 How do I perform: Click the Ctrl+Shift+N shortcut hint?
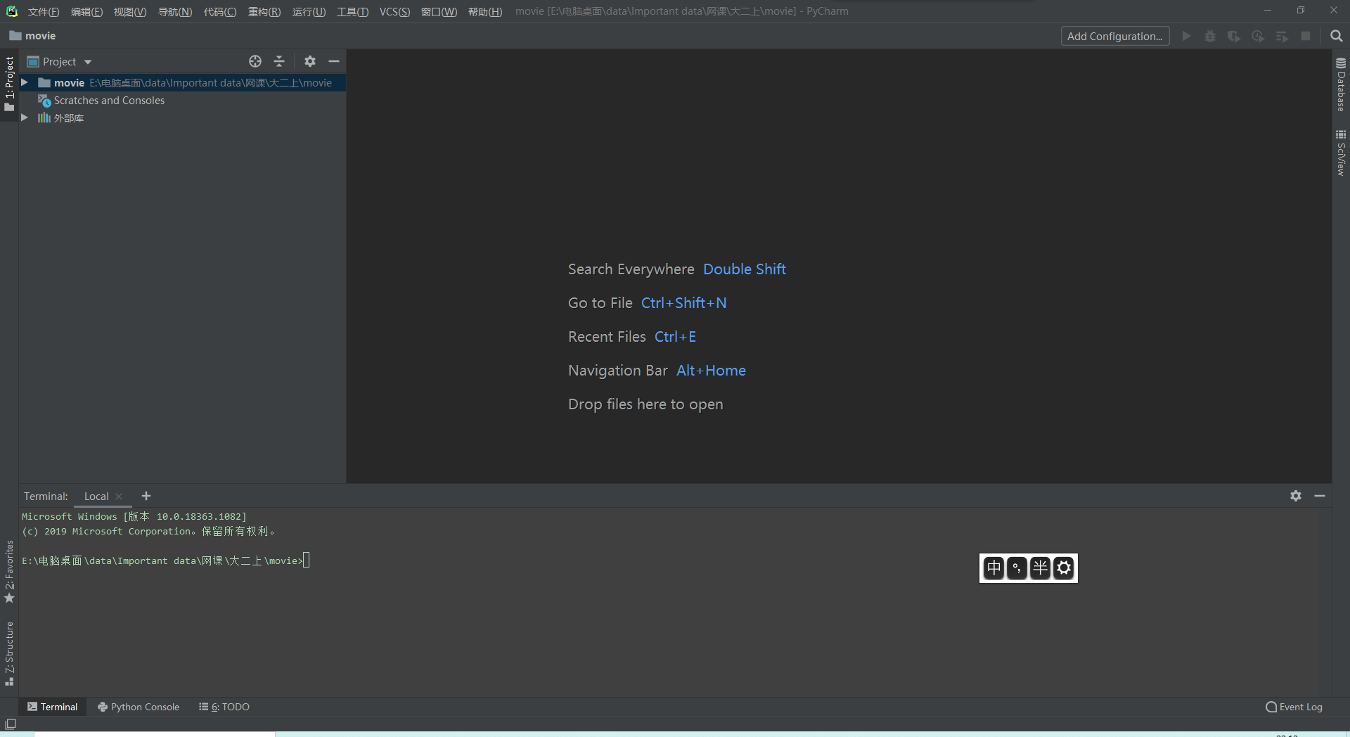[x=684, y=303]
